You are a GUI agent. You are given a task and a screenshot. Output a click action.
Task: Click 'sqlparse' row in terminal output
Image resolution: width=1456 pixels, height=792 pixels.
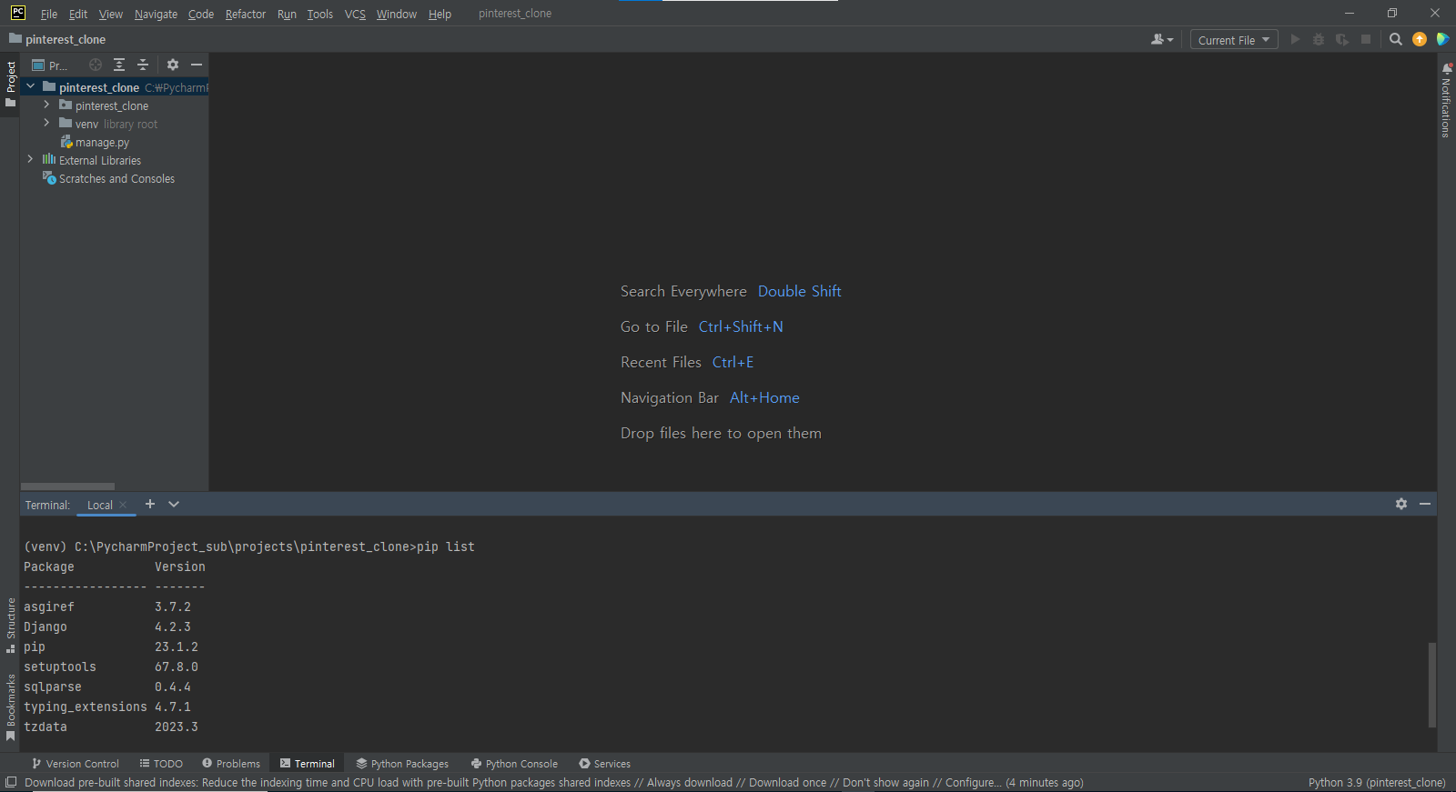click(x=107, y=687)
